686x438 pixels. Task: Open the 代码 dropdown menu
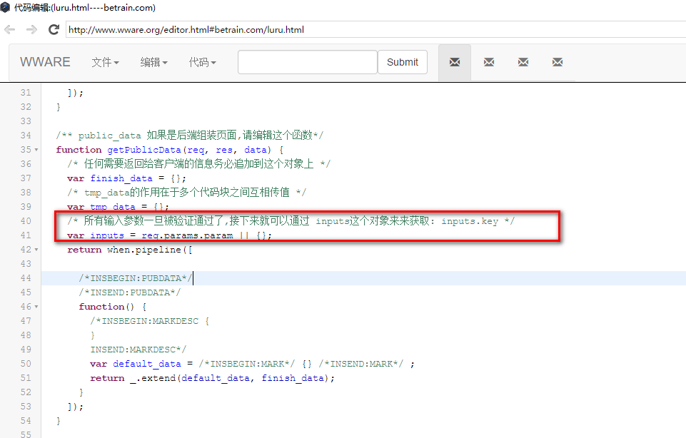click(x=202, y=63)
